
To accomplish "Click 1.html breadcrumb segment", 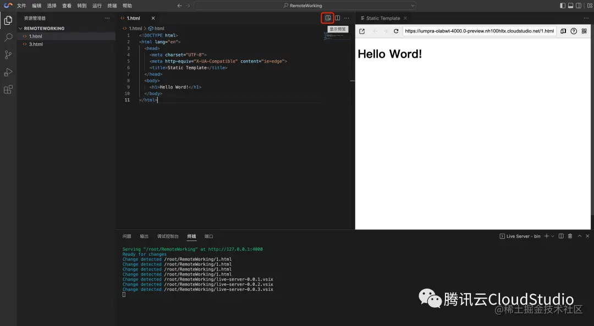I will [135, 29].
